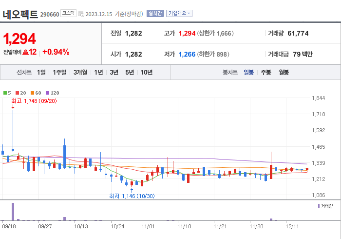Switch to 일봉 candle chart
341x239 pixels.
pos(248,72)
